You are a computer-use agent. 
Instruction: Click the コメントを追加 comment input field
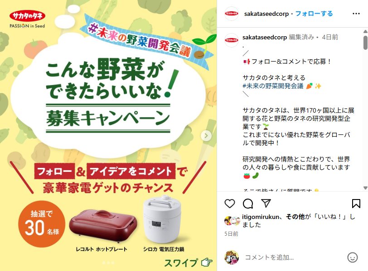(x=293, y=257)
